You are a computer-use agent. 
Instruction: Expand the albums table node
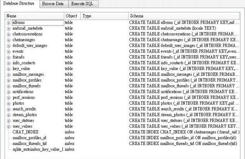point(9,23)
